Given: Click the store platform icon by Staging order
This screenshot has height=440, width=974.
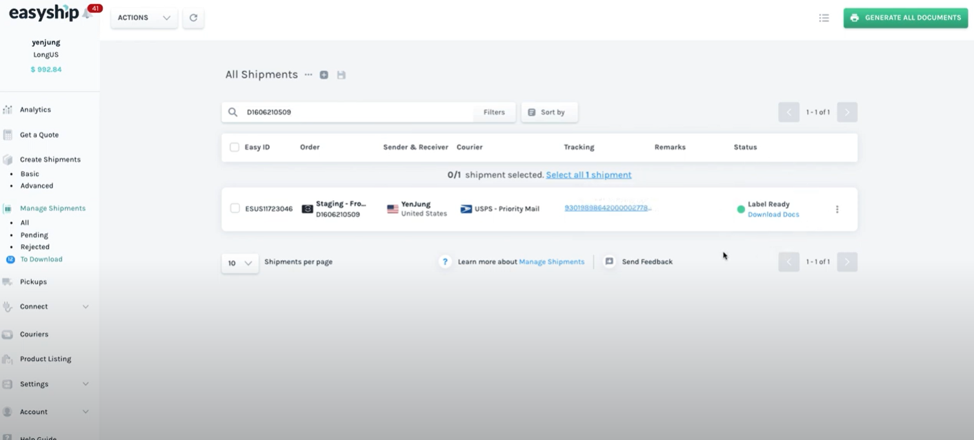Looking at the screenshot, I should (x=308, y=209).
